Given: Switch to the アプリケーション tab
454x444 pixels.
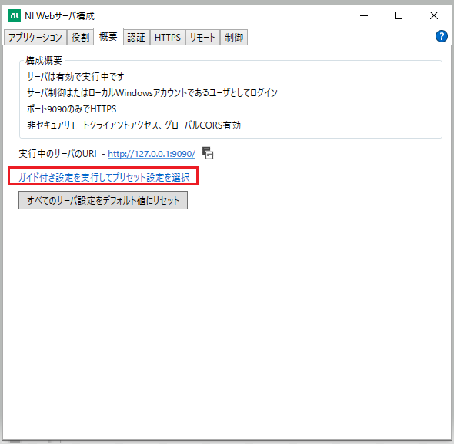Looking at the screenshot, I should [35, 38].
